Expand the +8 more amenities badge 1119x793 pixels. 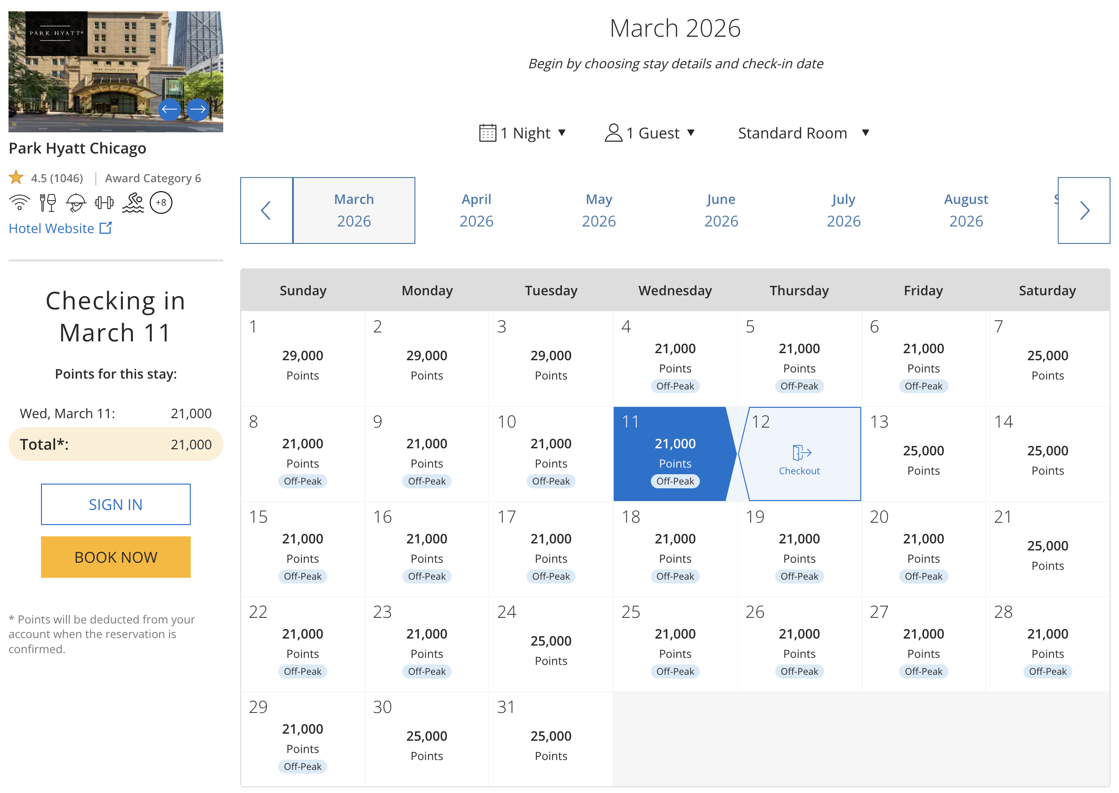coord(161,202)
